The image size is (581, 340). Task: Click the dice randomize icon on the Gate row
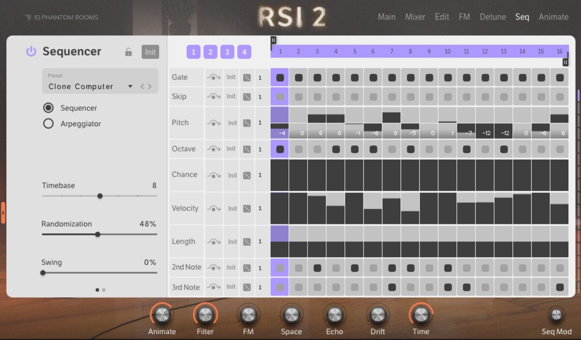click(247, 77)
